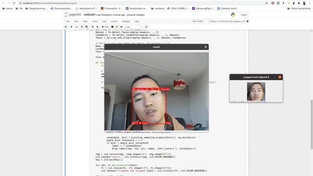The height and width of the screenshot is (176, 313).
Task: Click the browser forward arrow
Action: coord(9,3)
